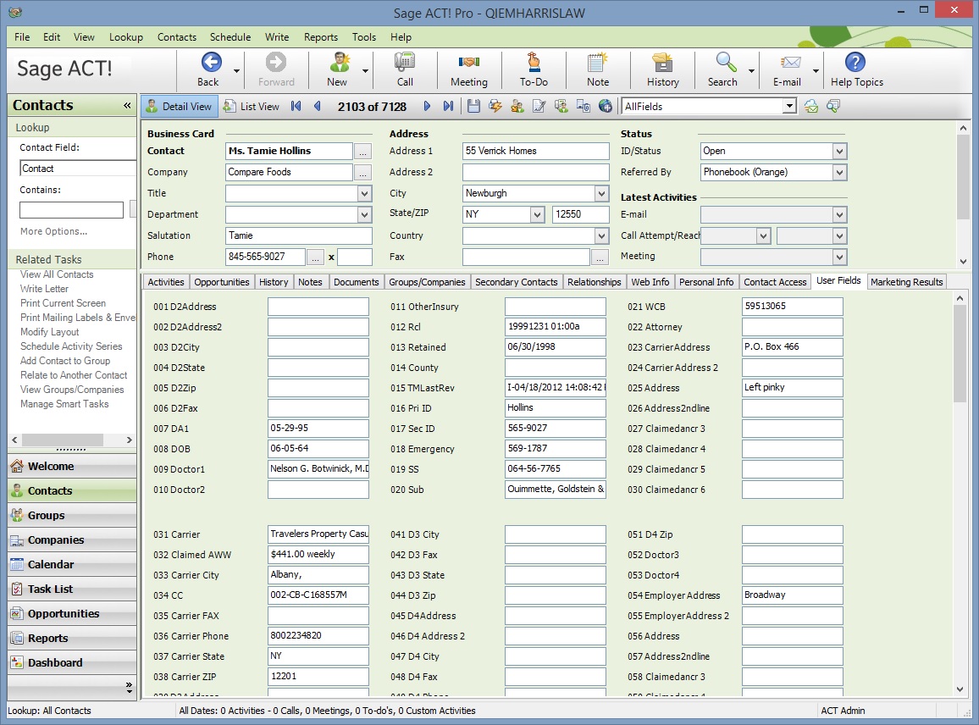Open the Referred By dropdown
Viewport: 979px width, 725px height.
839,172
